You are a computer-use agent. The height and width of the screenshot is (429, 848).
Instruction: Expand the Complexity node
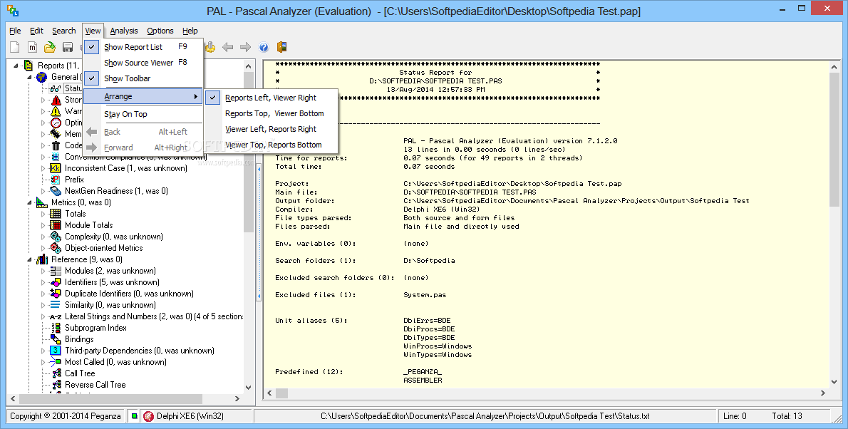pos(43,237)
